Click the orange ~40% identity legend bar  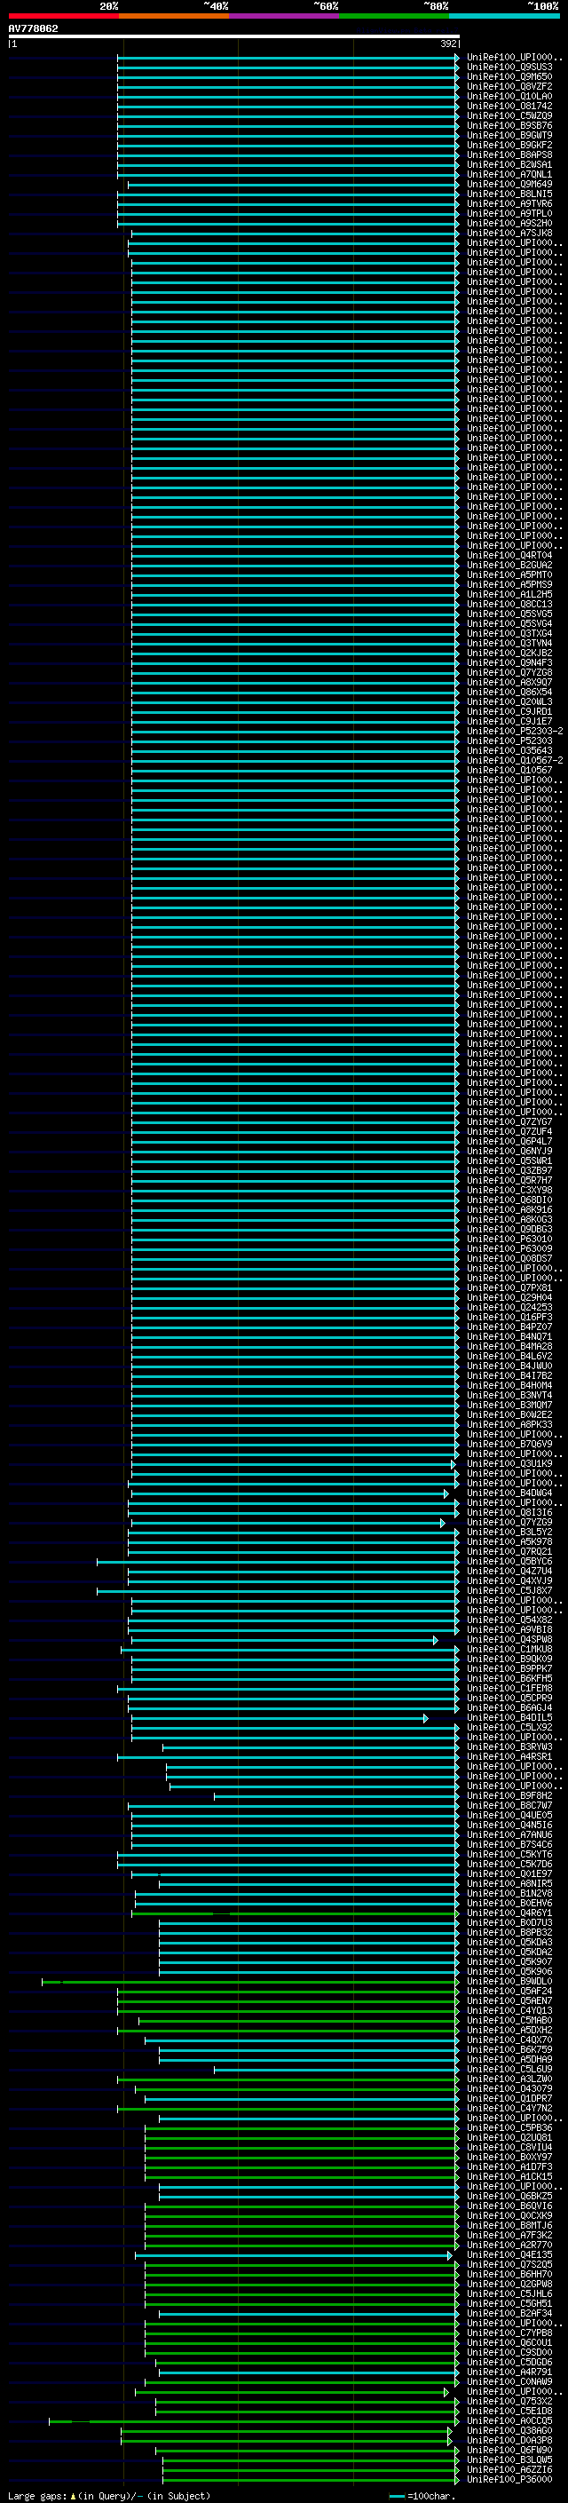(x=174, y=16)
